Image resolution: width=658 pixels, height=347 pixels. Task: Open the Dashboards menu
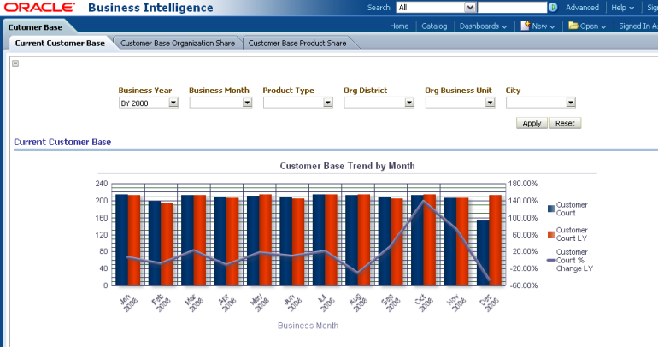pyautogui.click(x=483, y=26)
